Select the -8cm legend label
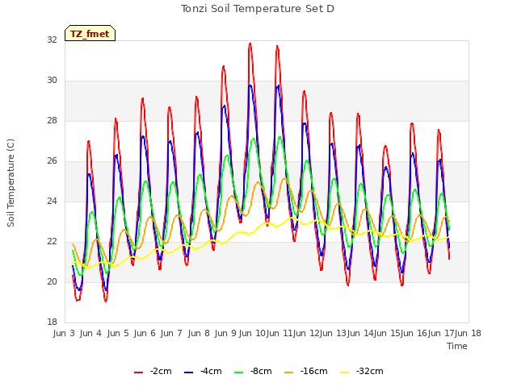The height and width of the screenshot is (387, 517). click(x=261, y=372)
